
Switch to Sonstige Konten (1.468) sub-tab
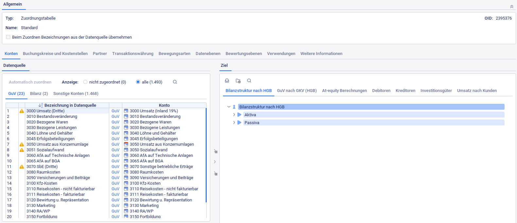[x=76, y=93]
